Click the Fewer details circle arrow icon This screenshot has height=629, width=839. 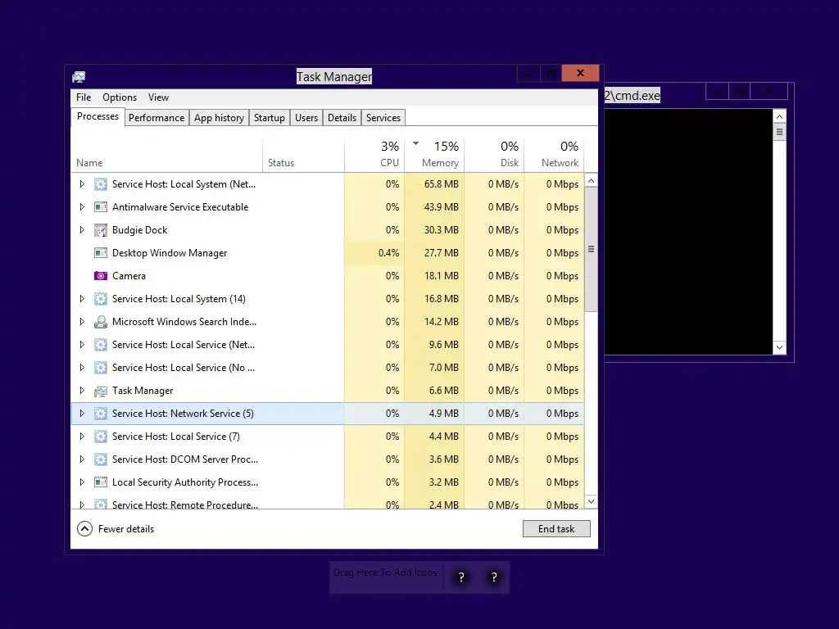[84, 529]
